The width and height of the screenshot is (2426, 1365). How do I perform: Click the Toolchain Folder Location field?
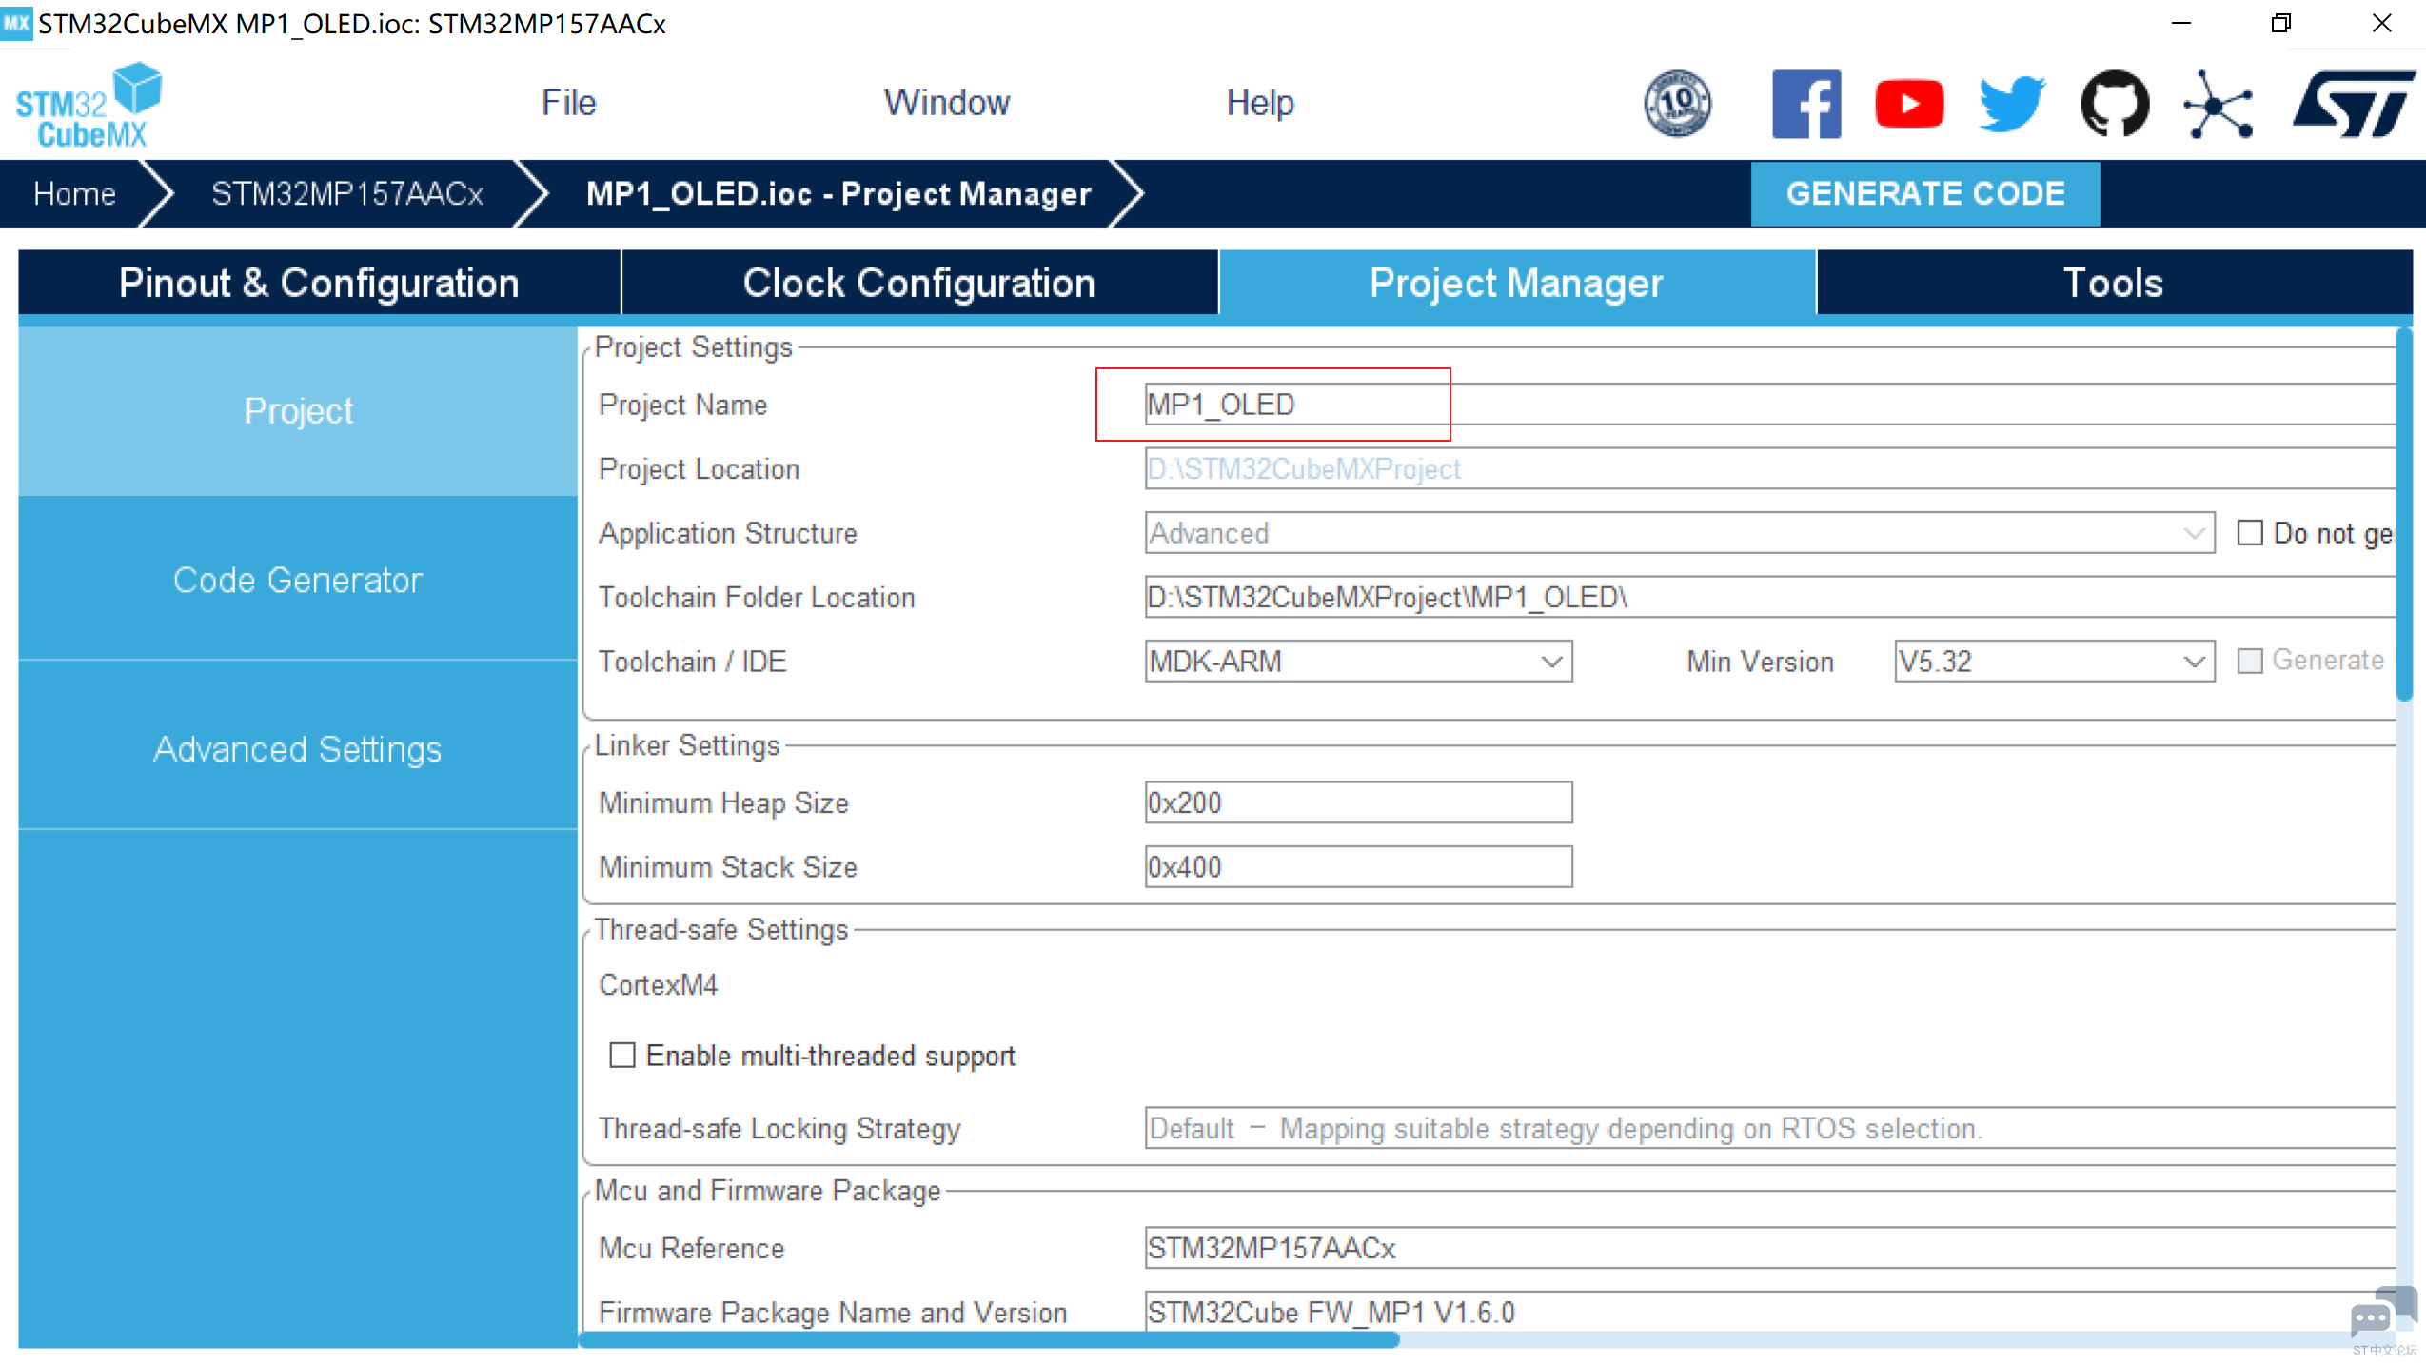coord(1770,597)
